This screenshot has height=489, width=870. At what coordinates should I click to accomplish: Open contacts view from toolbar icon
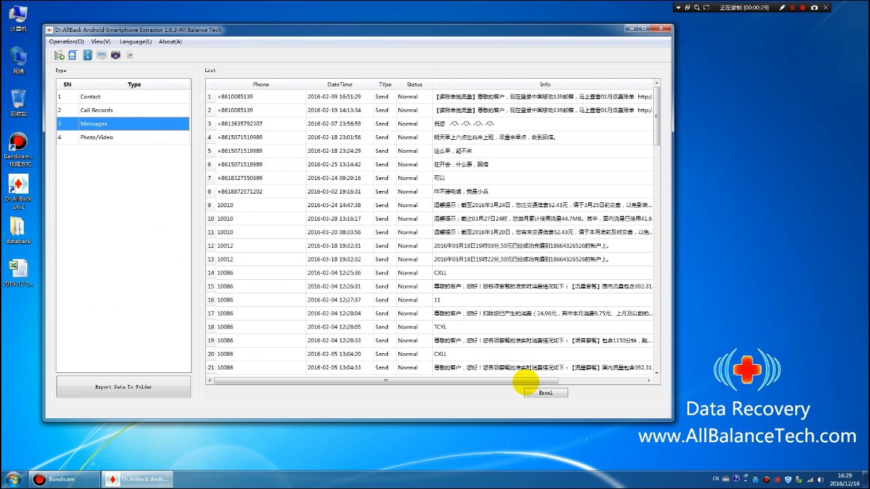click(x=73, y=55)
